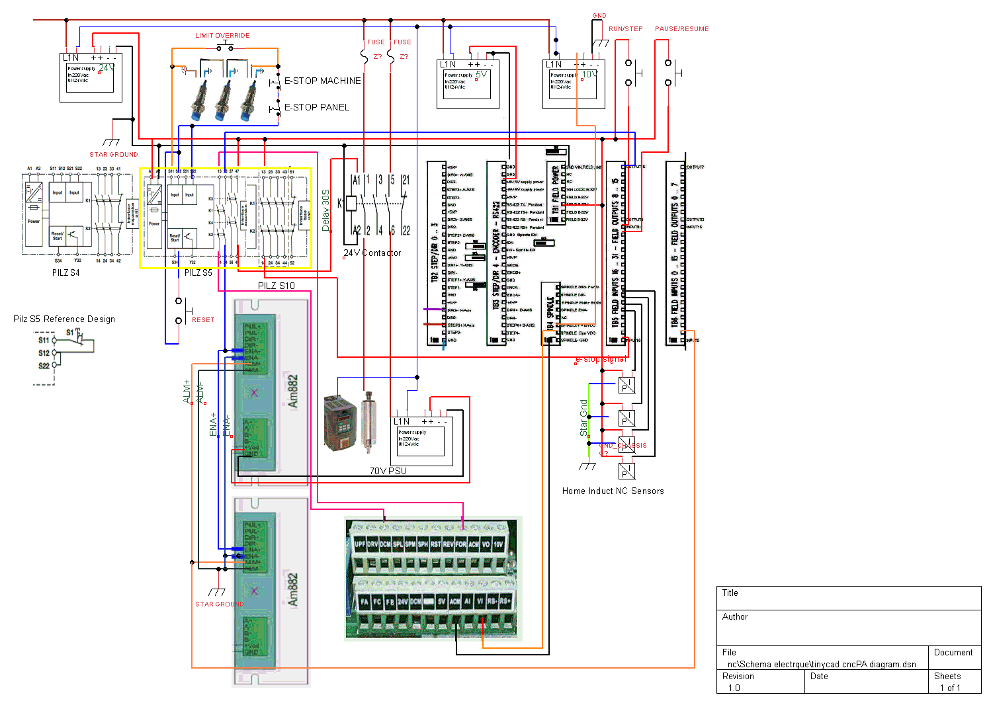Select the 10V power supply symbol
Viewport: 989px width, 701px height.
coord(573,84)
